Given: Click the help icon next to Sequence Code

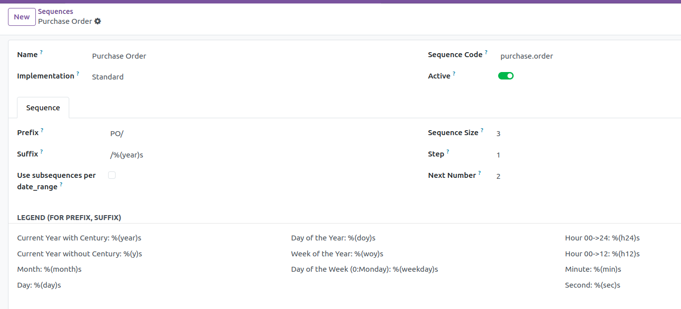Looking at the screenshot, I should click(x=486, y=52).
